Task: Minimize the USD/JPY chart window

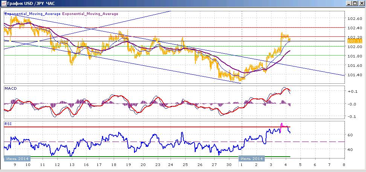Action: 349,3
